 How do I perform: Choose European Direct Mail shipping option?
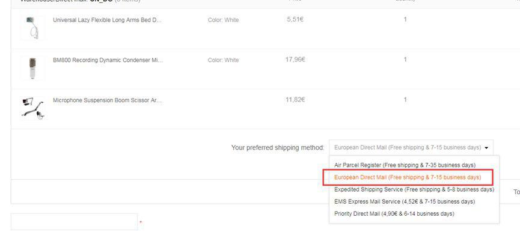click(x=408, y=177)
